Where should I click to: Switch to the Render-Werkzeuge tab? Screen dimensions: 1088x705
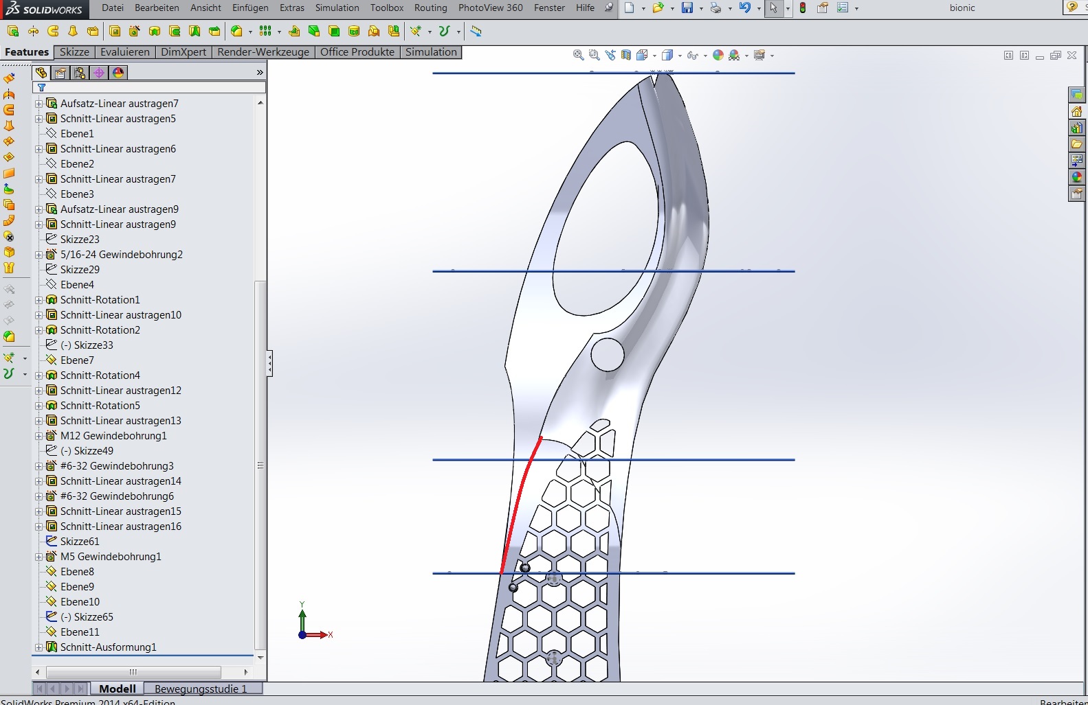pyautogui.click(x=263, y=52)
